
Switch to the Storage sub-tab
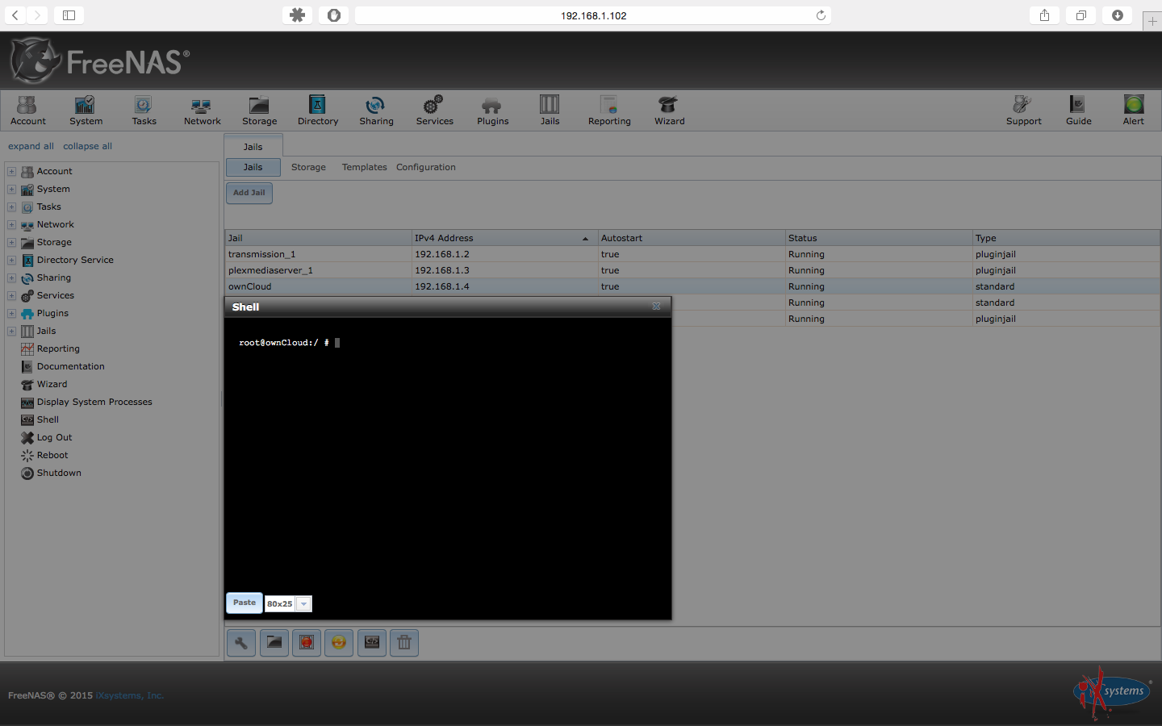point(308,167)
